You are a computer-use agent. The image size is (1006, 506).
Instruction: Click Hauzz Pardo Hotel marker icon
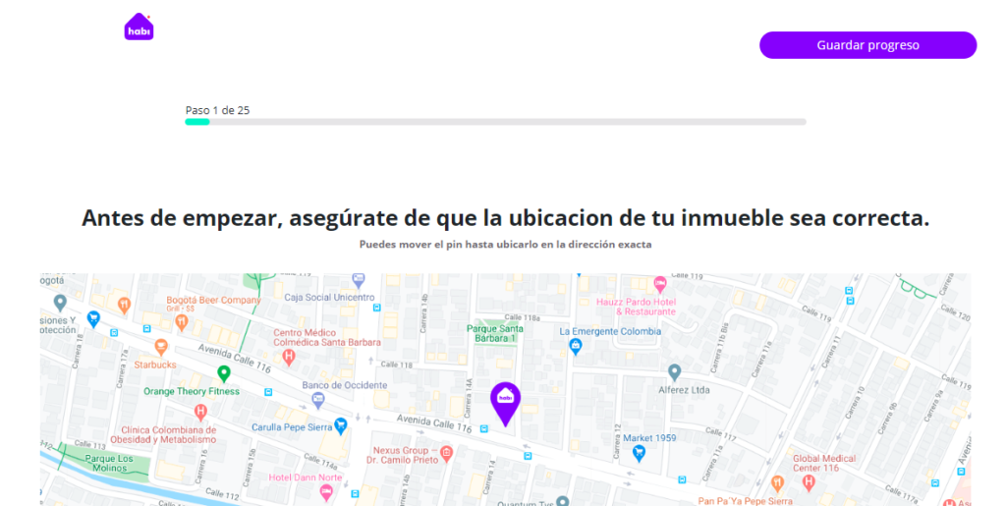click(660, 283)
